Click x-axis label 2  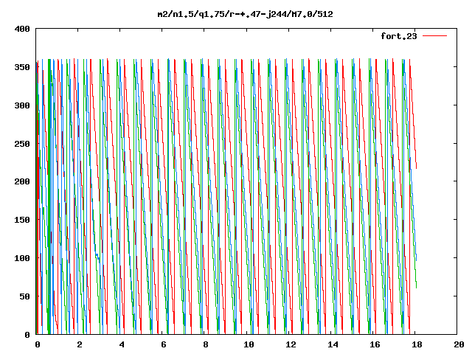[x=80, y=344]
